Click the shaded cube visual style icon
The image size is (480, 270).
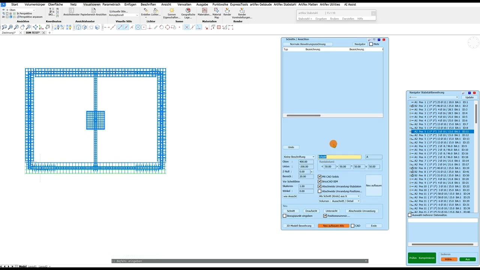[x=97, y=27]
